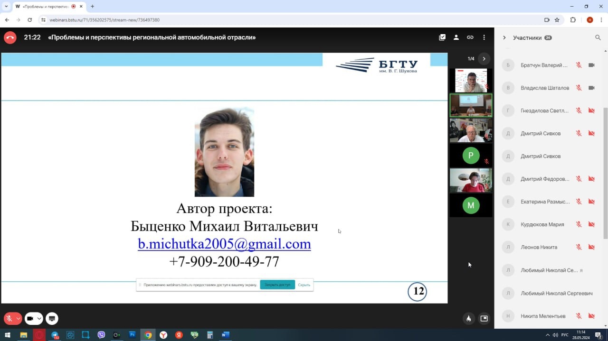
Task: Select the woman in red video thumbnail
Action: 471,180
